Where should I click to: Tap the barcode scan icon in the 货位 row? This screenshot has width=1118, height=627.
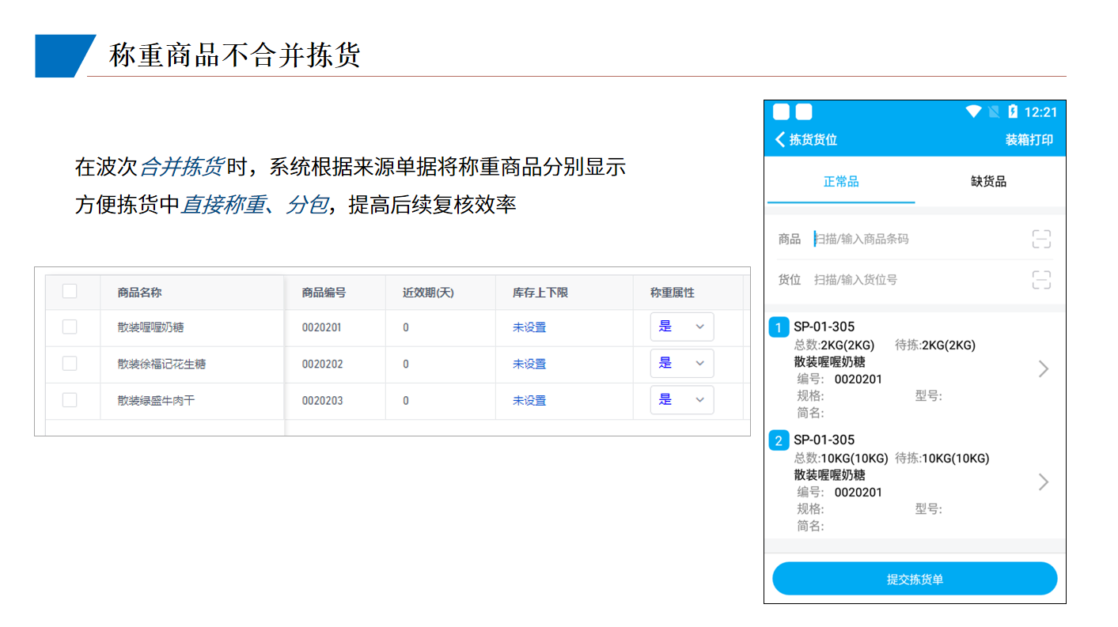[1043, 280]
